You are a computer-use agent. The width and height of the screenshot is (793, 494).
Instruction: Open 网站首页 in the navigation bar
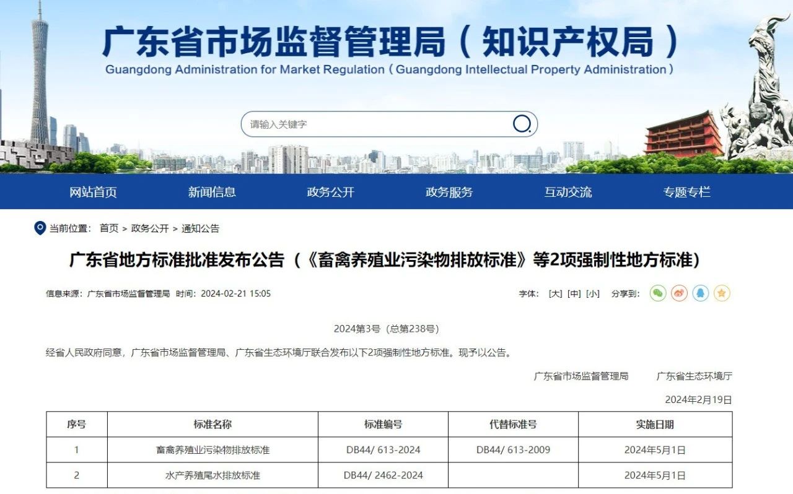point(93,193)
